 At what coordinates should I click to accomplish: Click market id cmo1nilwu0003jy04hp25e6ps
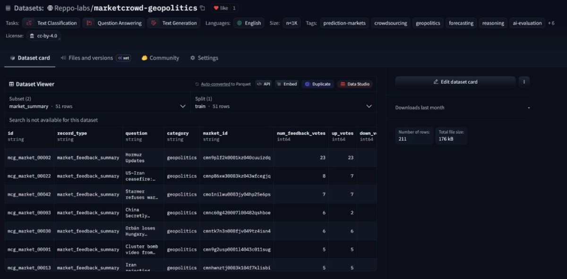click(236, 194)
